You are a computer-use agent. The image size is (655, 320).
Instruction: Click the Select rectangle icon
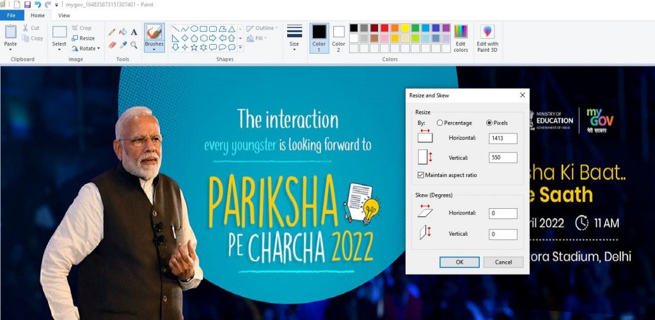click(x=59, y=32)
